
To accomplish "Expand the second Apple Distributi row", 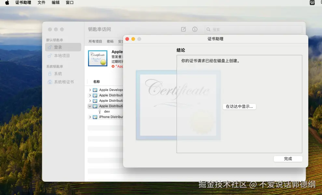I will pyautogui.click(x=90, y=100).
